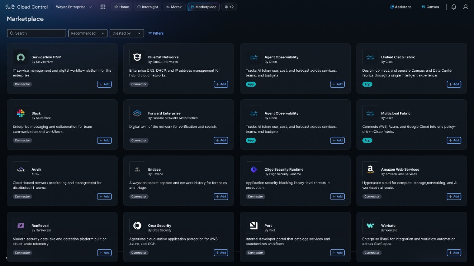Open the pinned +2 overflow tabs
474x266 pixels.
click(229, 7)
